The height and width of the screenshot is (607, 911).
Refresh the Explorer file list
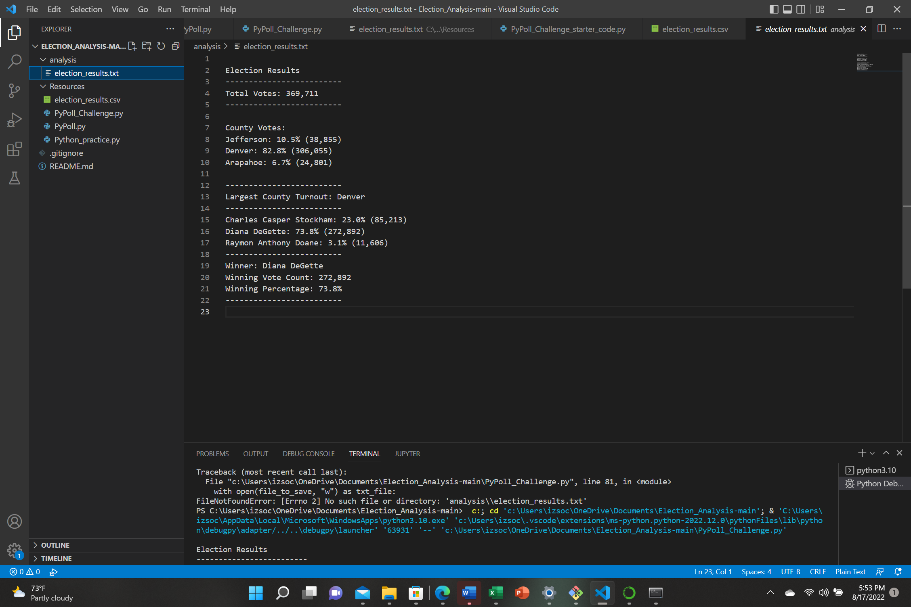(161, 46)
